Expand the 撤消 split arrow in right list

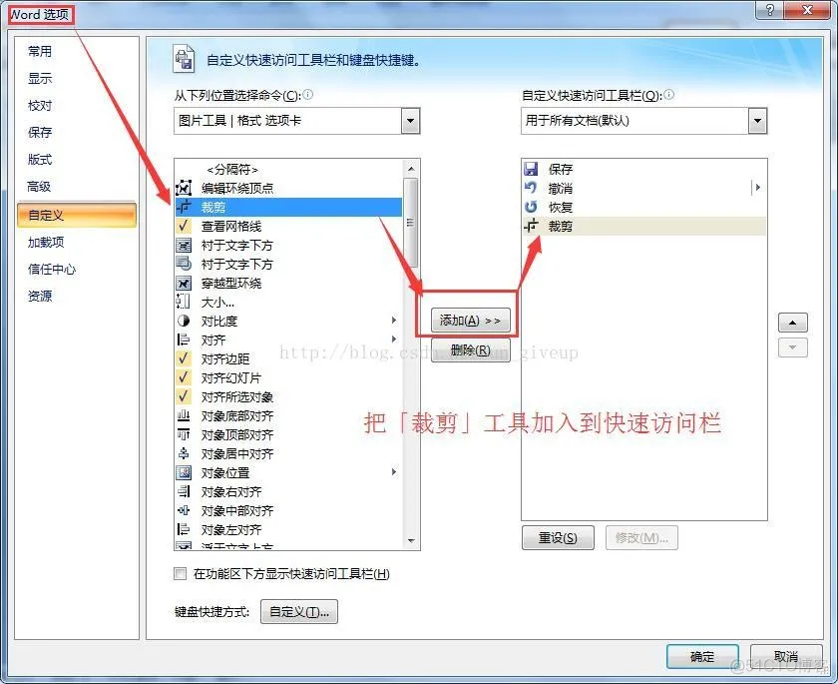(757, 188)
